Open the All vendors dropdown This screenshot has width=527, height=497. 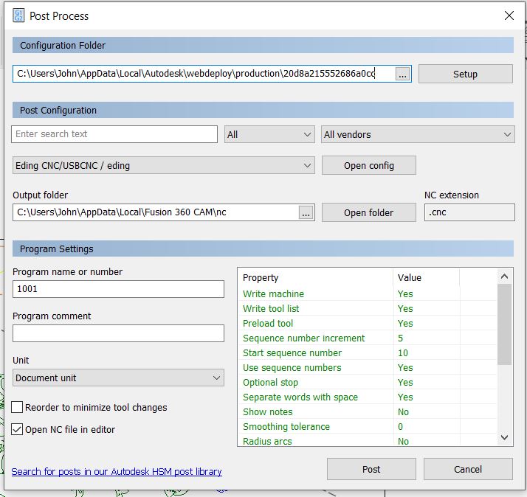pos(418,134)
